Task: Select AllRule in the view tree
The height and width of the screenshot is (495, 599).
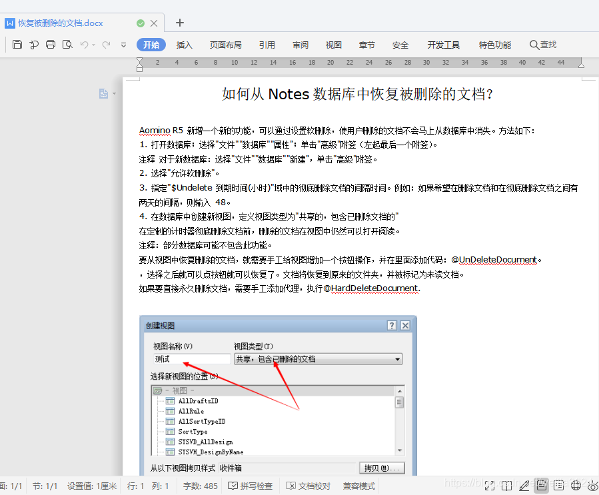Action: coord(191,411)
